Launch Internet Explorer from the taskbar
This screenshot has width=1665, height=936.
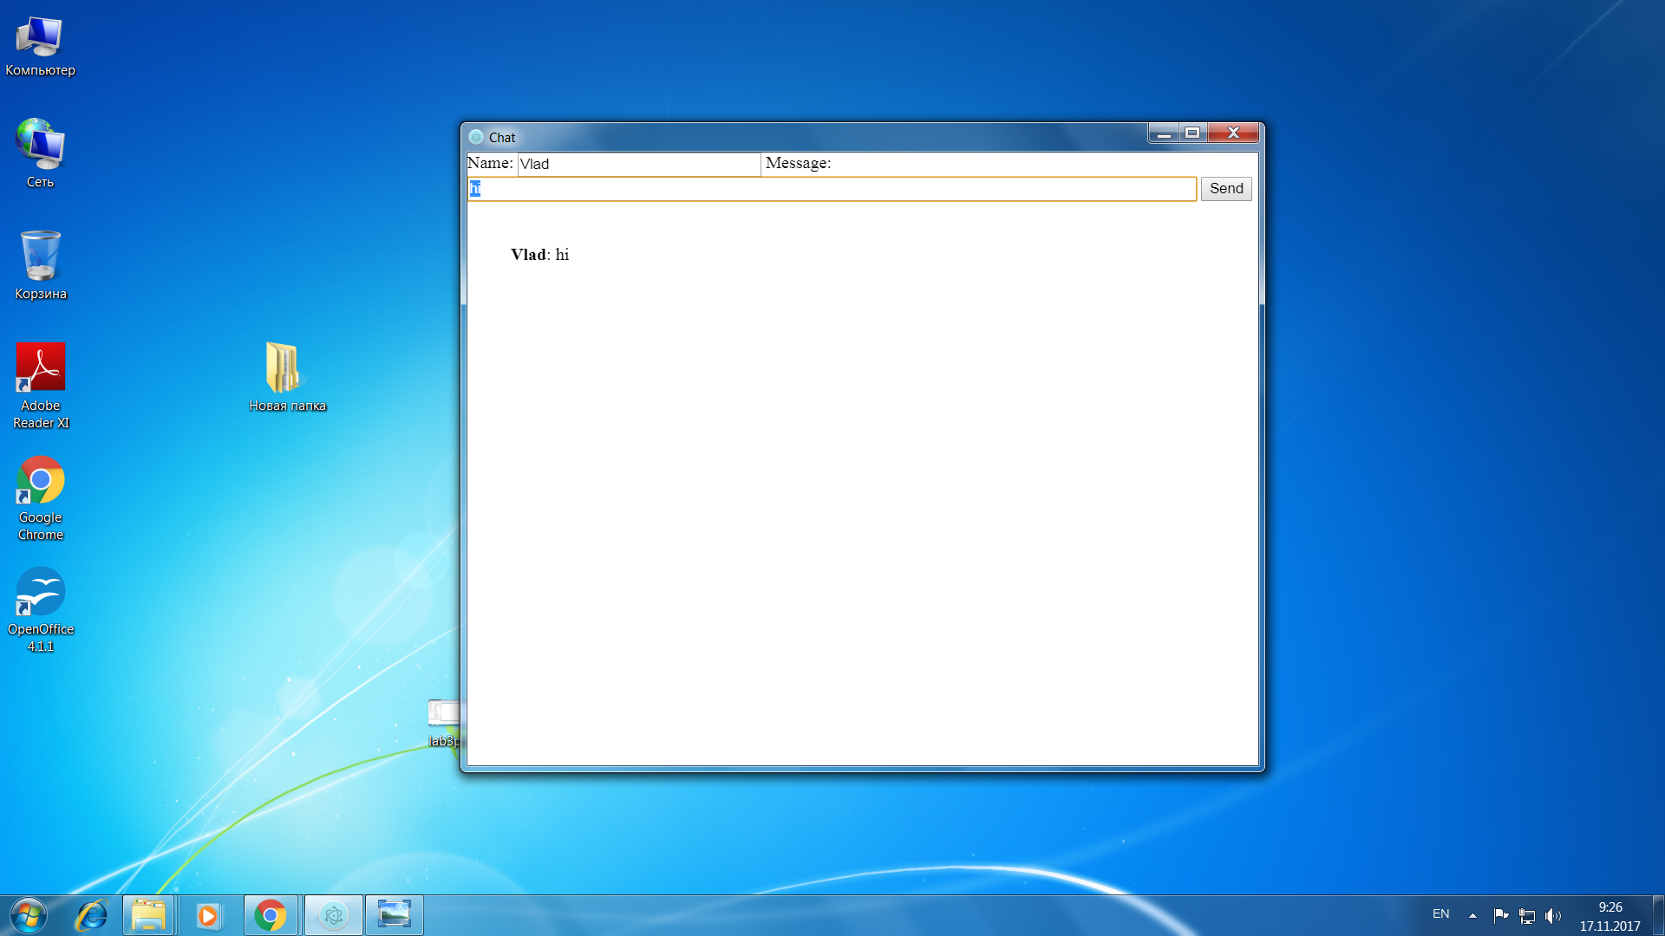(x=91, y=915)
